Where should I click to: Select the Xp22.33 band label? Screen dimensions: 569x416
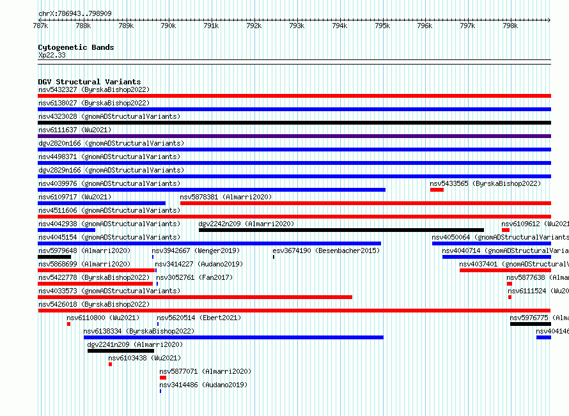[52, 55]
